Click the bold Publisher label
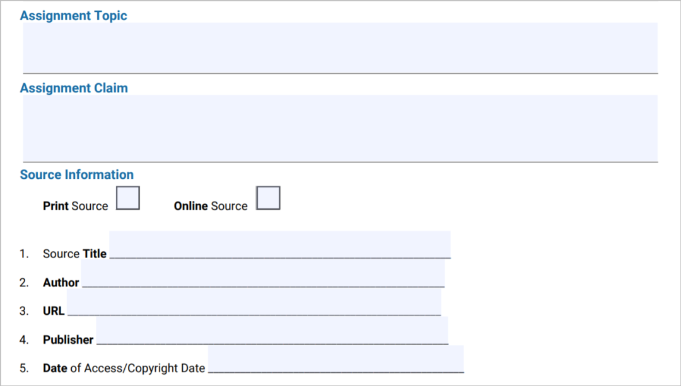The width and height of the screenshot is (681, 386). (x=68, y=339)
